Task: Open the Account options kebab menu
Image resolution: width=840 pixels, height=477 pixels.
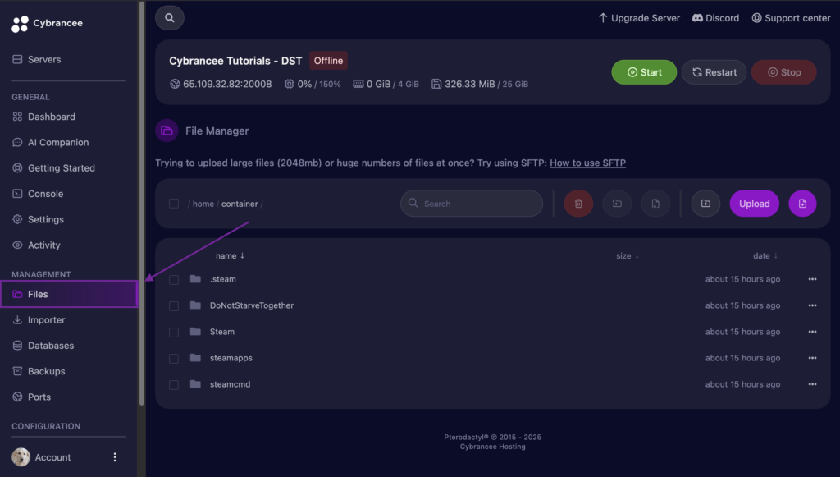Action: 115,457
